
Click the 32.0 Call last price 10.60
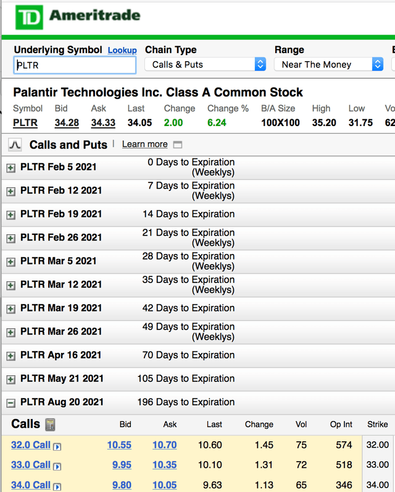(210, 445)
